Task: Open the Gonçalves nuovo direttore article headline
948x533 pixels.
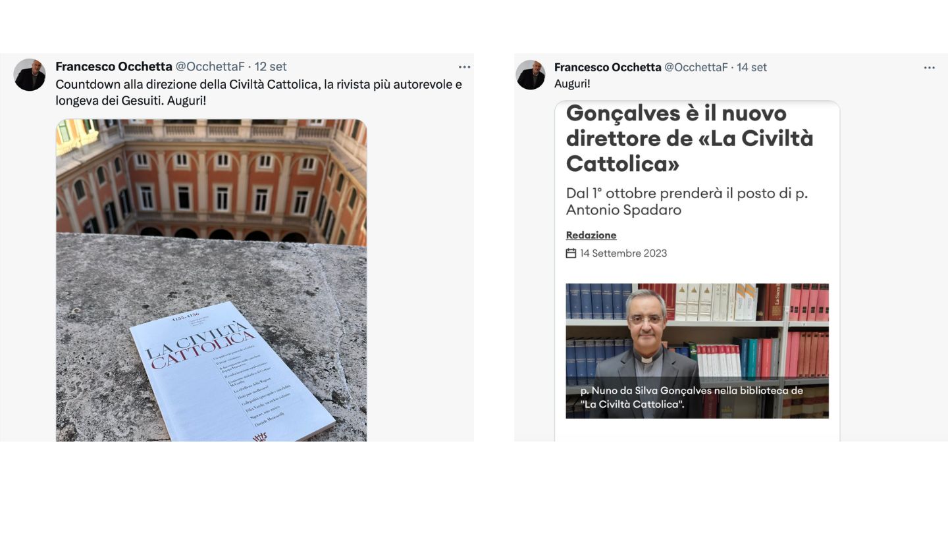Action: coord(689,138)
